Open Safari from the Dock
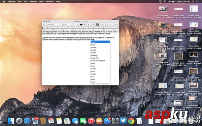Viewport: 202px width, 126px height. pyautogui.click(x=27, y=121)
